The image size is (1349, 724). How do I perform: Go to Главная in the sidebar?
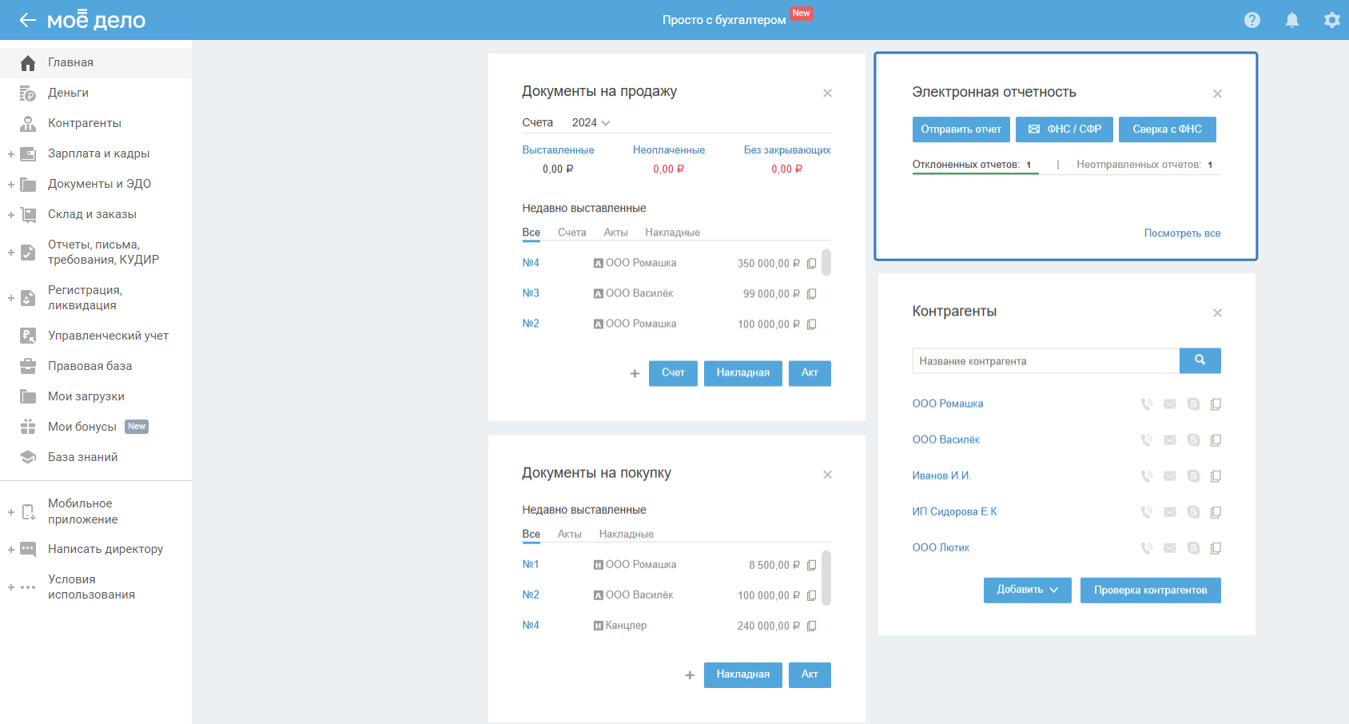tap(96, 62)
